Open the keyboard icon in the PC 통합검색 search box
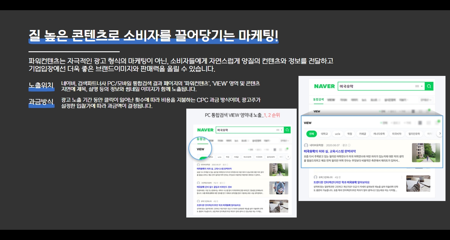Image resolution: width=450 pixels, height=240 pixels. pyautogui.click(x=277, y=130)
